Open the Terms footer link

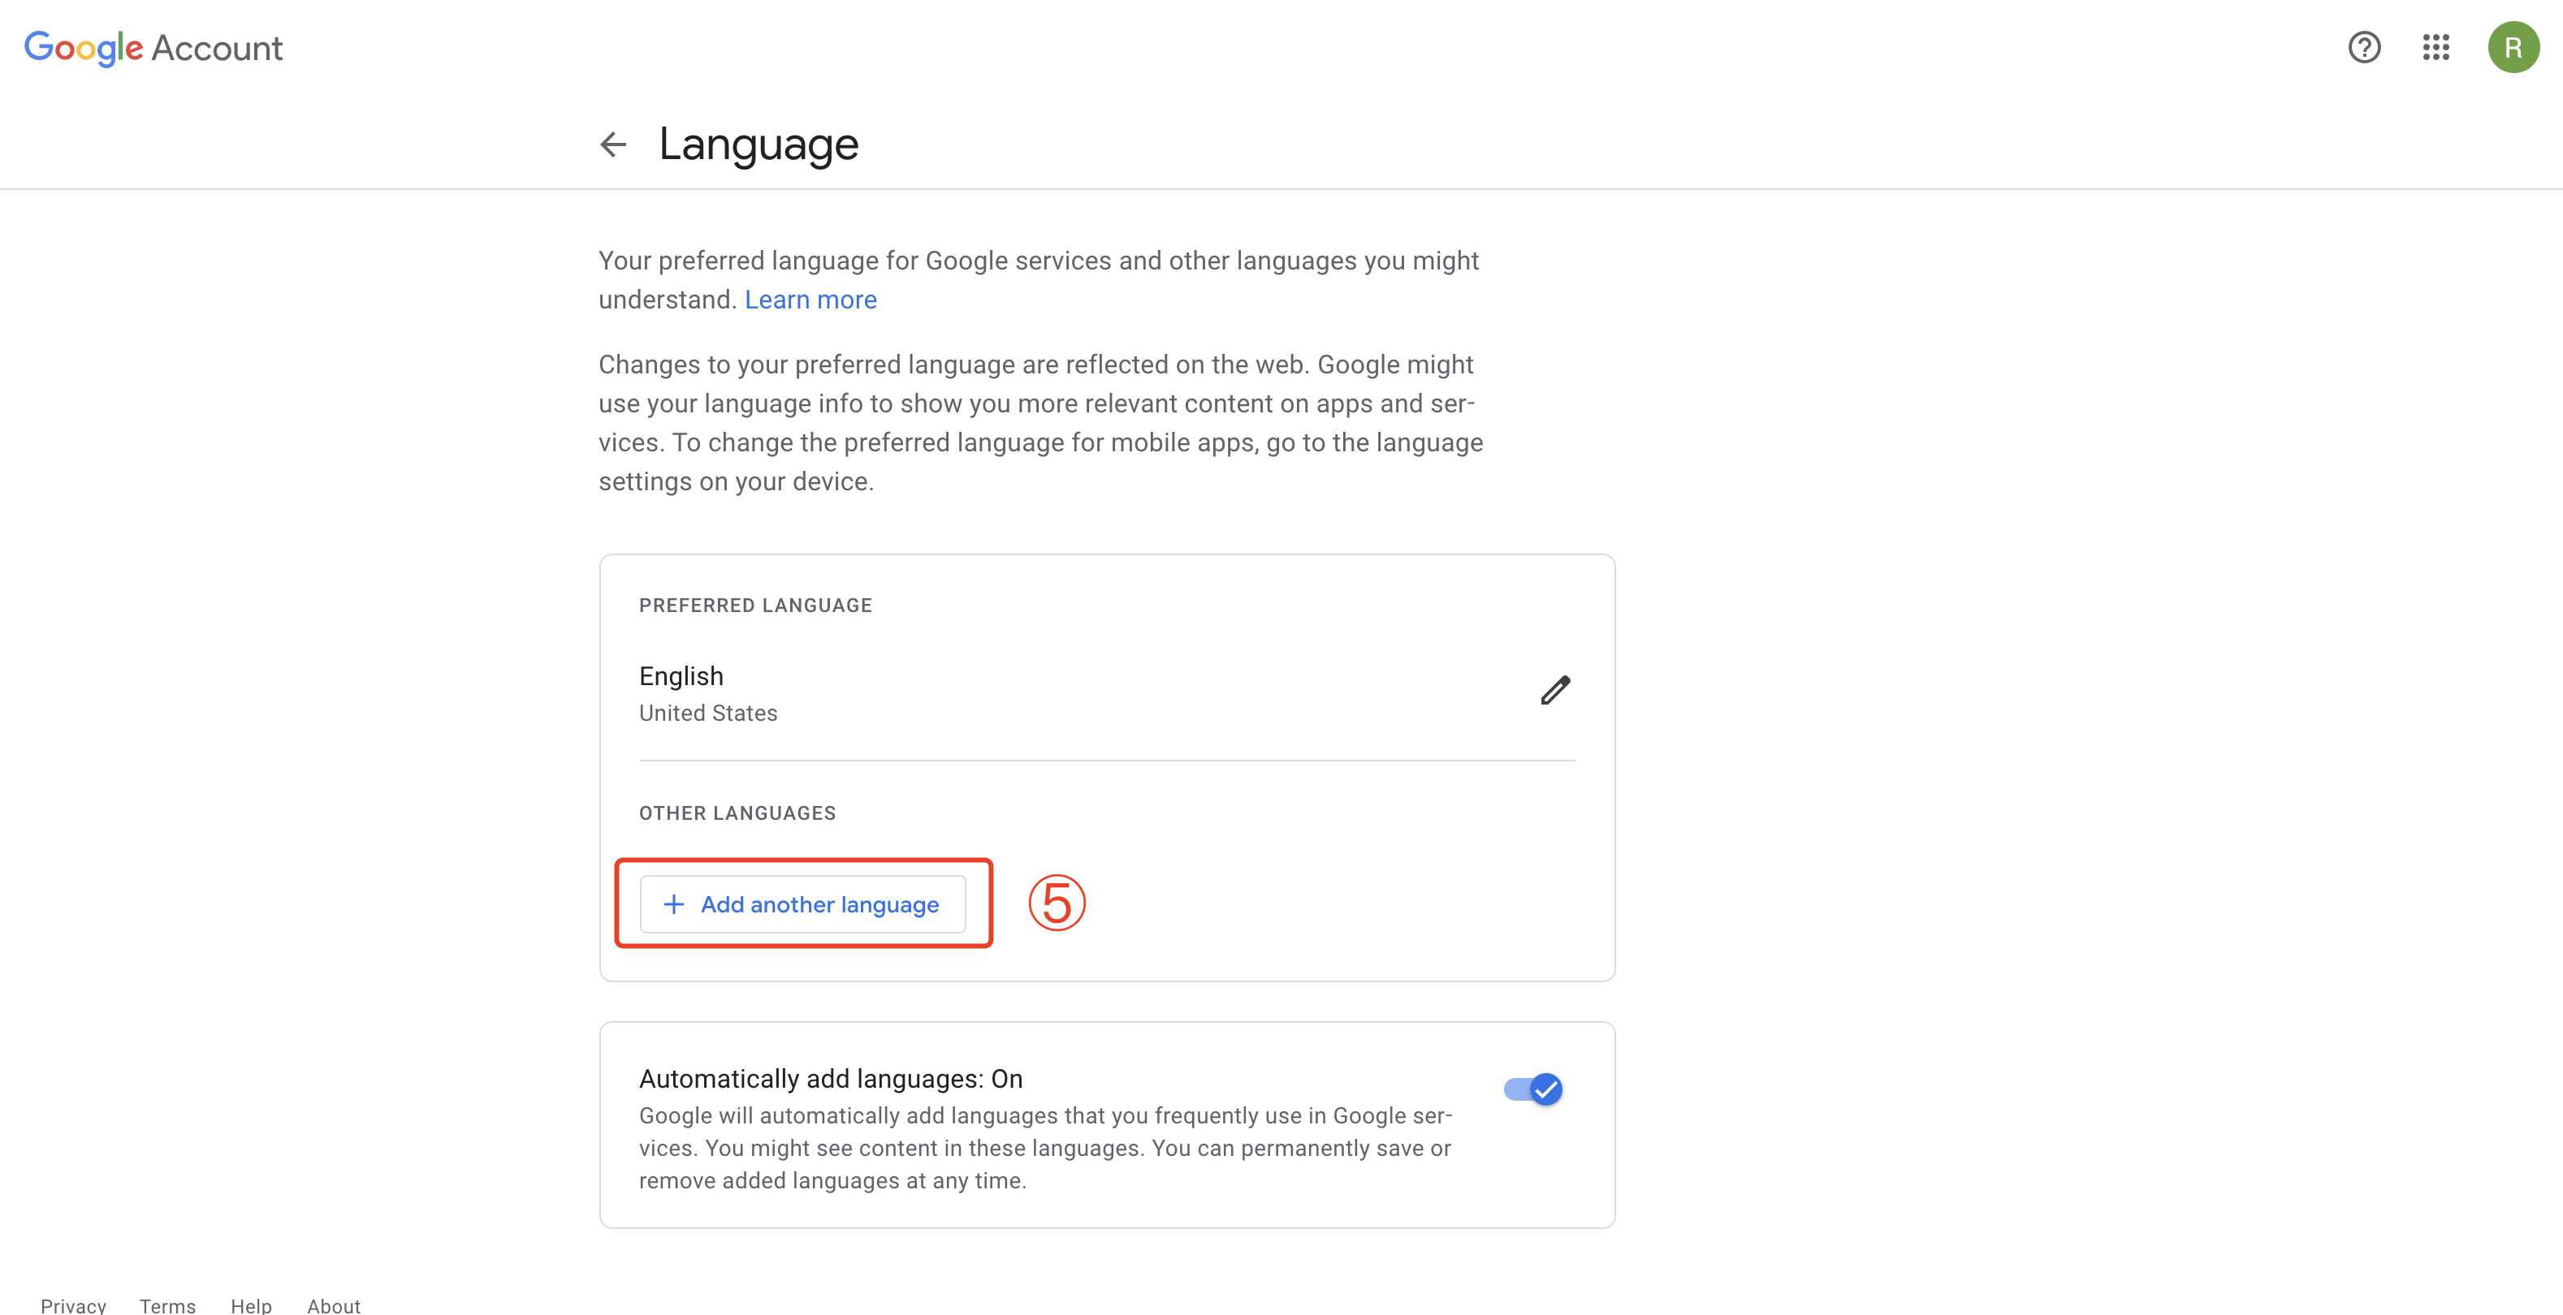click(167, 1305)
